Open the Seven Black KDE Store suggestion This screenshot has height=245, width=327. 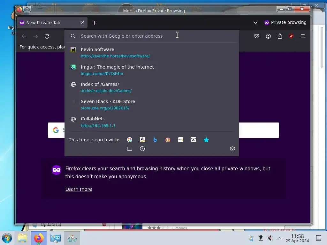[x=152, y=105]
